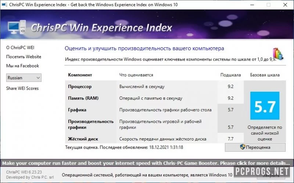This screenshot has width=294, height=183.
Task: Click the Что оценивается column header
Action: tap(136, 75)
